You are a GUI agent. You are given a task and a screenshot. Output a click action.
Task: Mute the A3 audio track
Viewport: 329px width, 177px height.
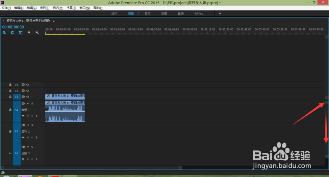pos(28,147)
